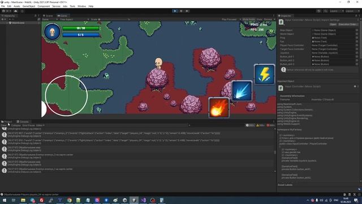Click the cloud services icon in toolbar
The height and width of the screenshot is (204, 362).
pyautogui.click(x=15, y=11)
